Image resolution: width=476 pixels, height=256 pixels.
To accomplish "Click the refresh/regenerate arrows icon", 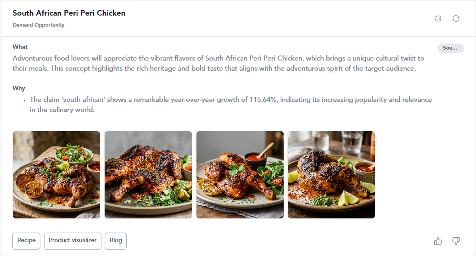I will tap(456, 18).
